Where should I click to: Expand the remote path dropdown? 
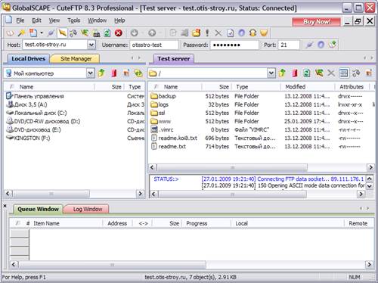(x=271, y=73)
